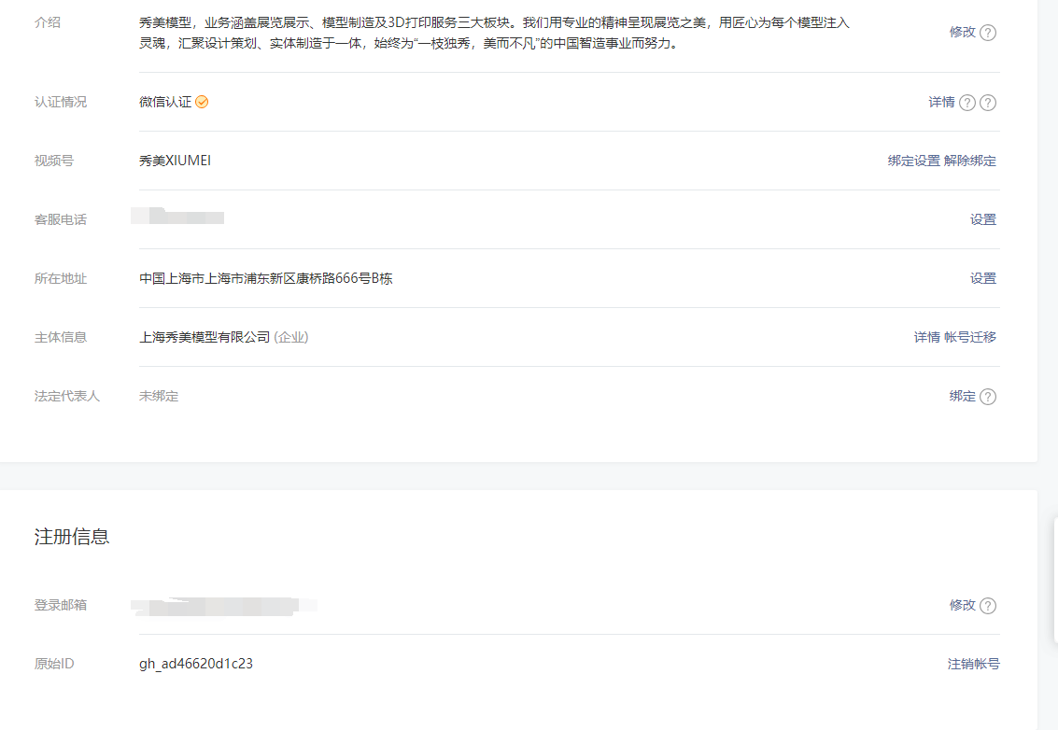
Task: Open help icon beside 介绍 修改
Action: pos(988,33)
